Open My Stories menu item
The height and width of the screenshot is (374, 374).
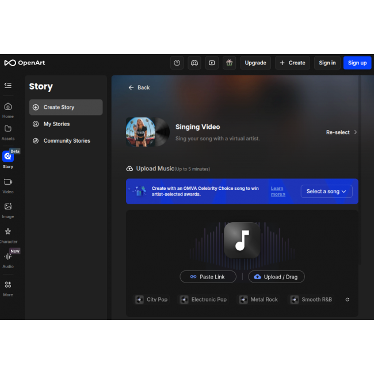(x=56, y=124)
